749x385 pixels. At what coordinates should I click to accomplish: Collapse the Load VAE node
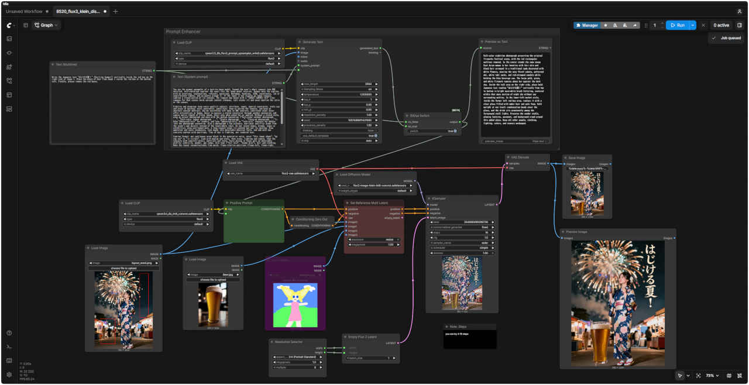pos(226,163)
